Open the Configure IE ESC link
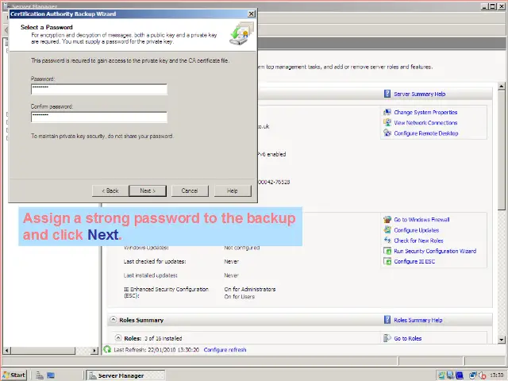Image resolution: width=508 pixels, height=381 pixels. [x=414, y=261]
